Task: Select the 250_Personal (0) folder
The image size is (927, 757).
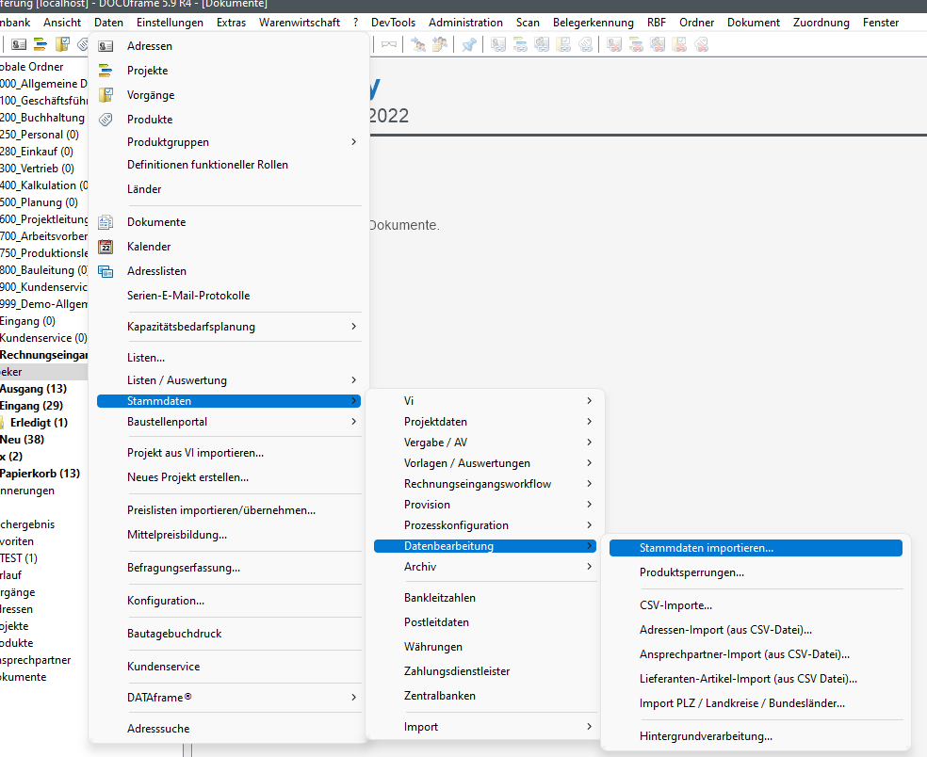Action: [40, 134]
